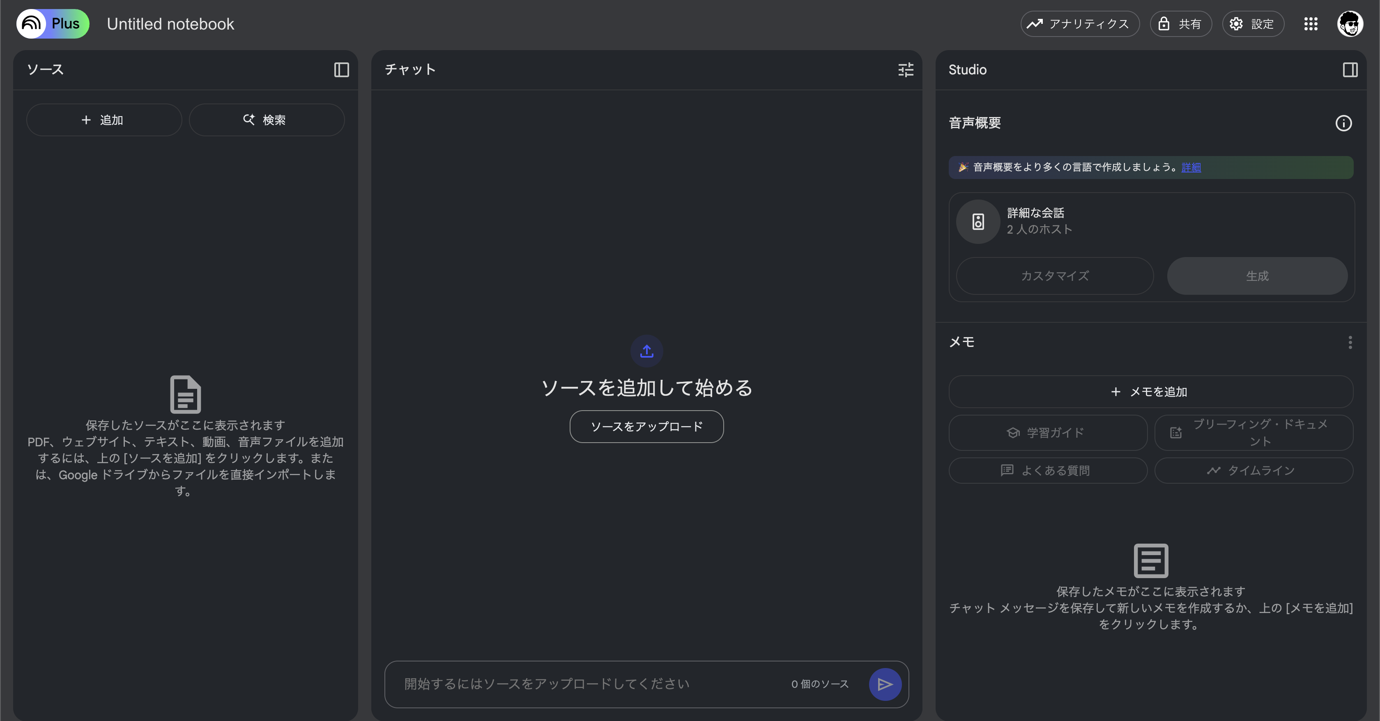
Task: Collapse the ソース panel with sidebar icon
Action: coord(341,70)
